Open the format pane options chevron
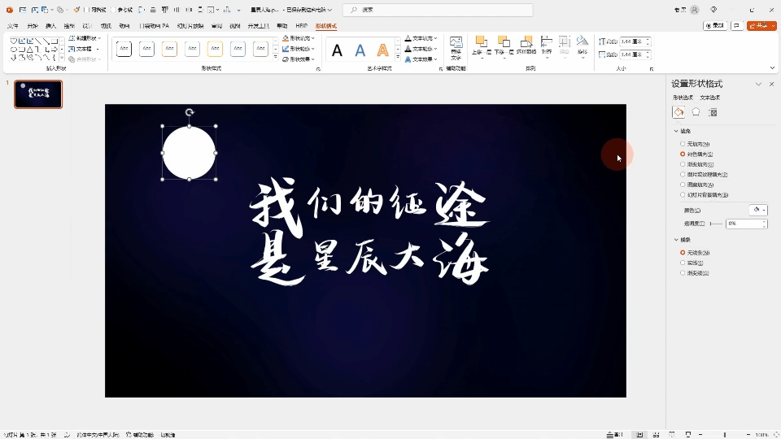This screenshot has width=781, height=439. (x=758, y=84)
